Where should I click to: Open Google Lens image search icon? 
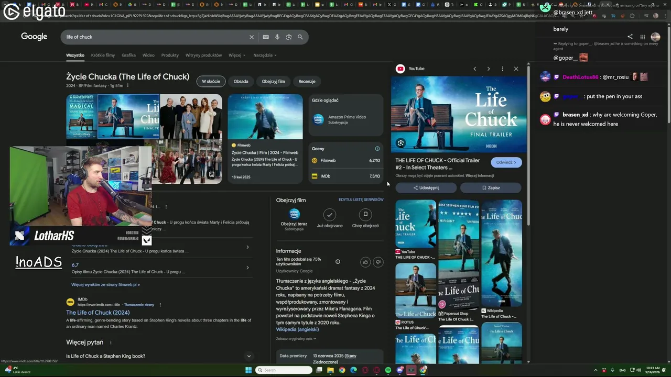pyautogui.click(x=289, y=37)
